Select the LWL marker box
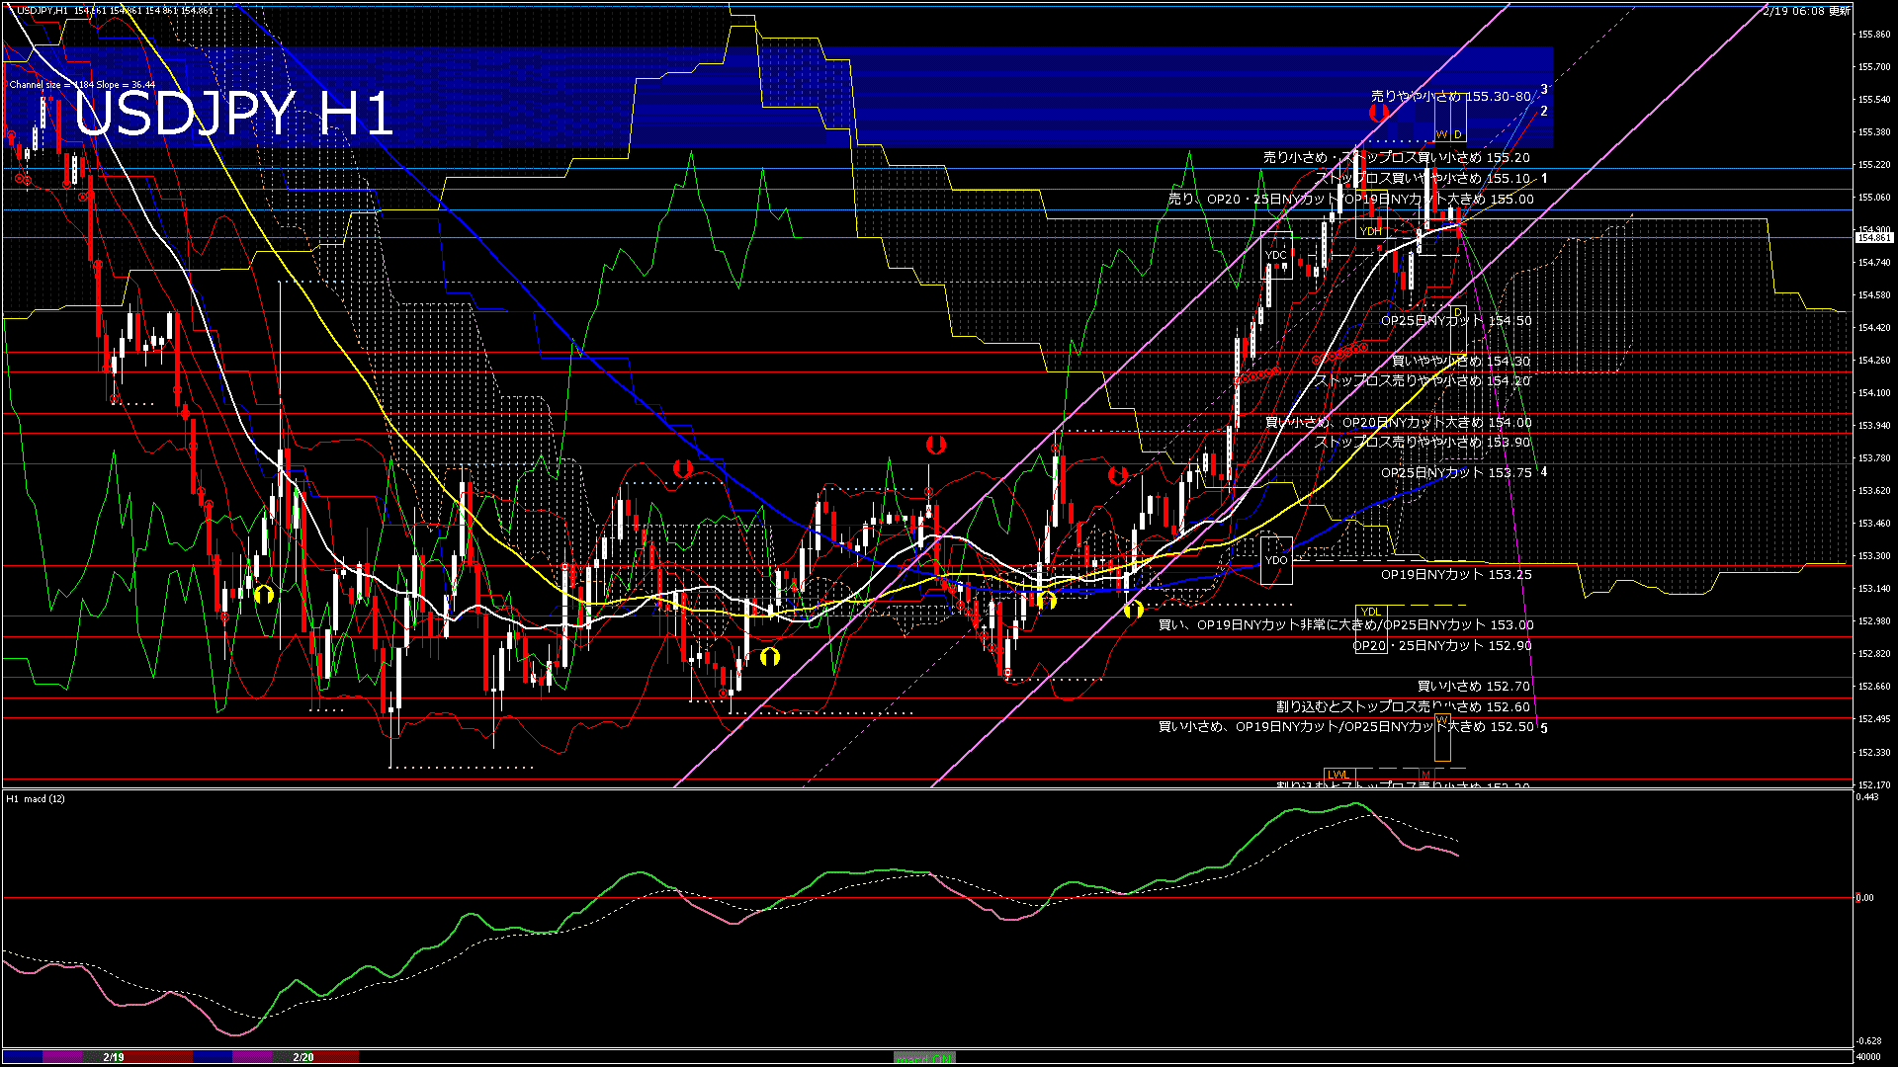 point(1337,775)
